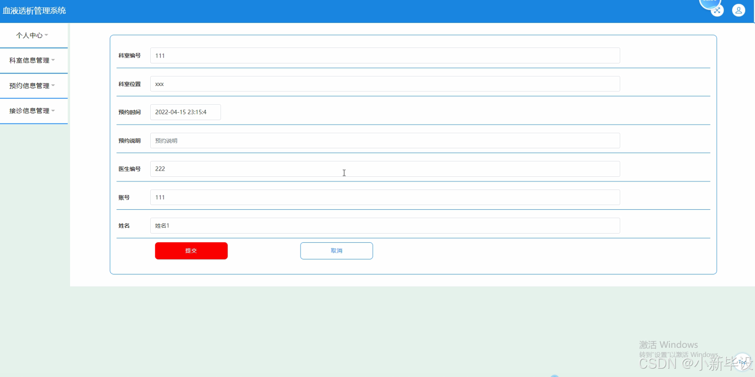
Task: Click the 账号 input field
Action: pos(385,197)
